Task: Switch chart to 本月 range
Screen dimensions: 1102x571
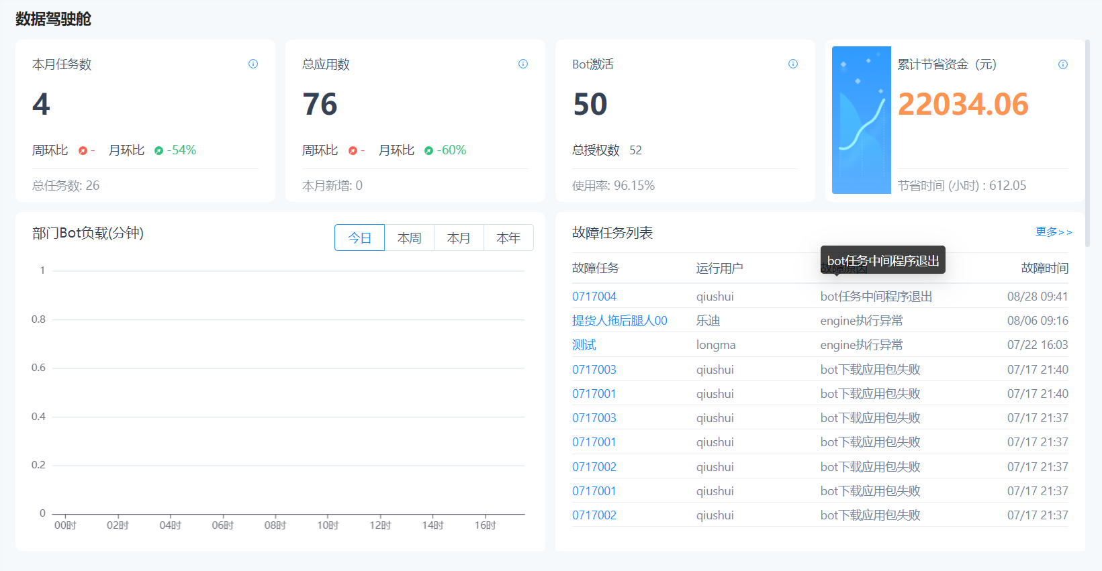Action: point(459,238)
